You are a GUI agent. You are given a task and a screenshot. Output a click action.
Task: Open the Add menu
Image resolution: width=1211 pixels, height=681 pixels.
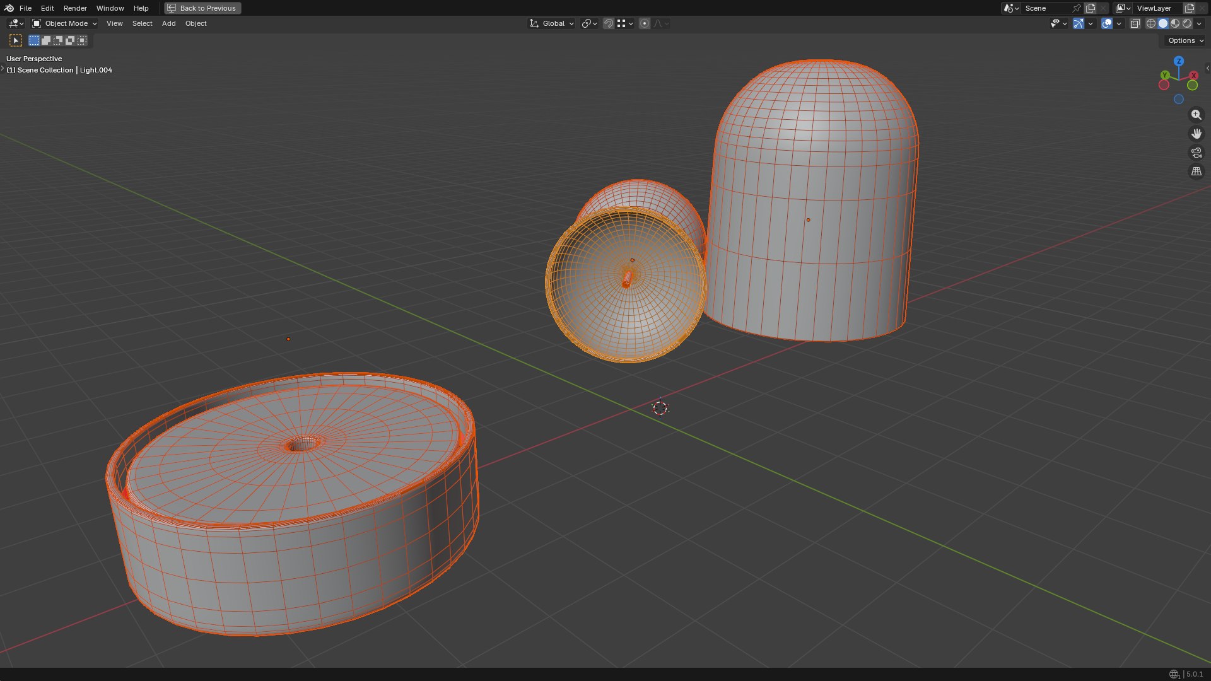(168, 23)
